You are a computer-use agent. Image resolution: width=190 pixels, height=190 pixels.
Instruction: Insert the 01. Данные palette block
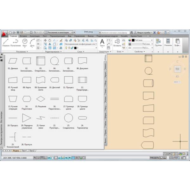13,63
